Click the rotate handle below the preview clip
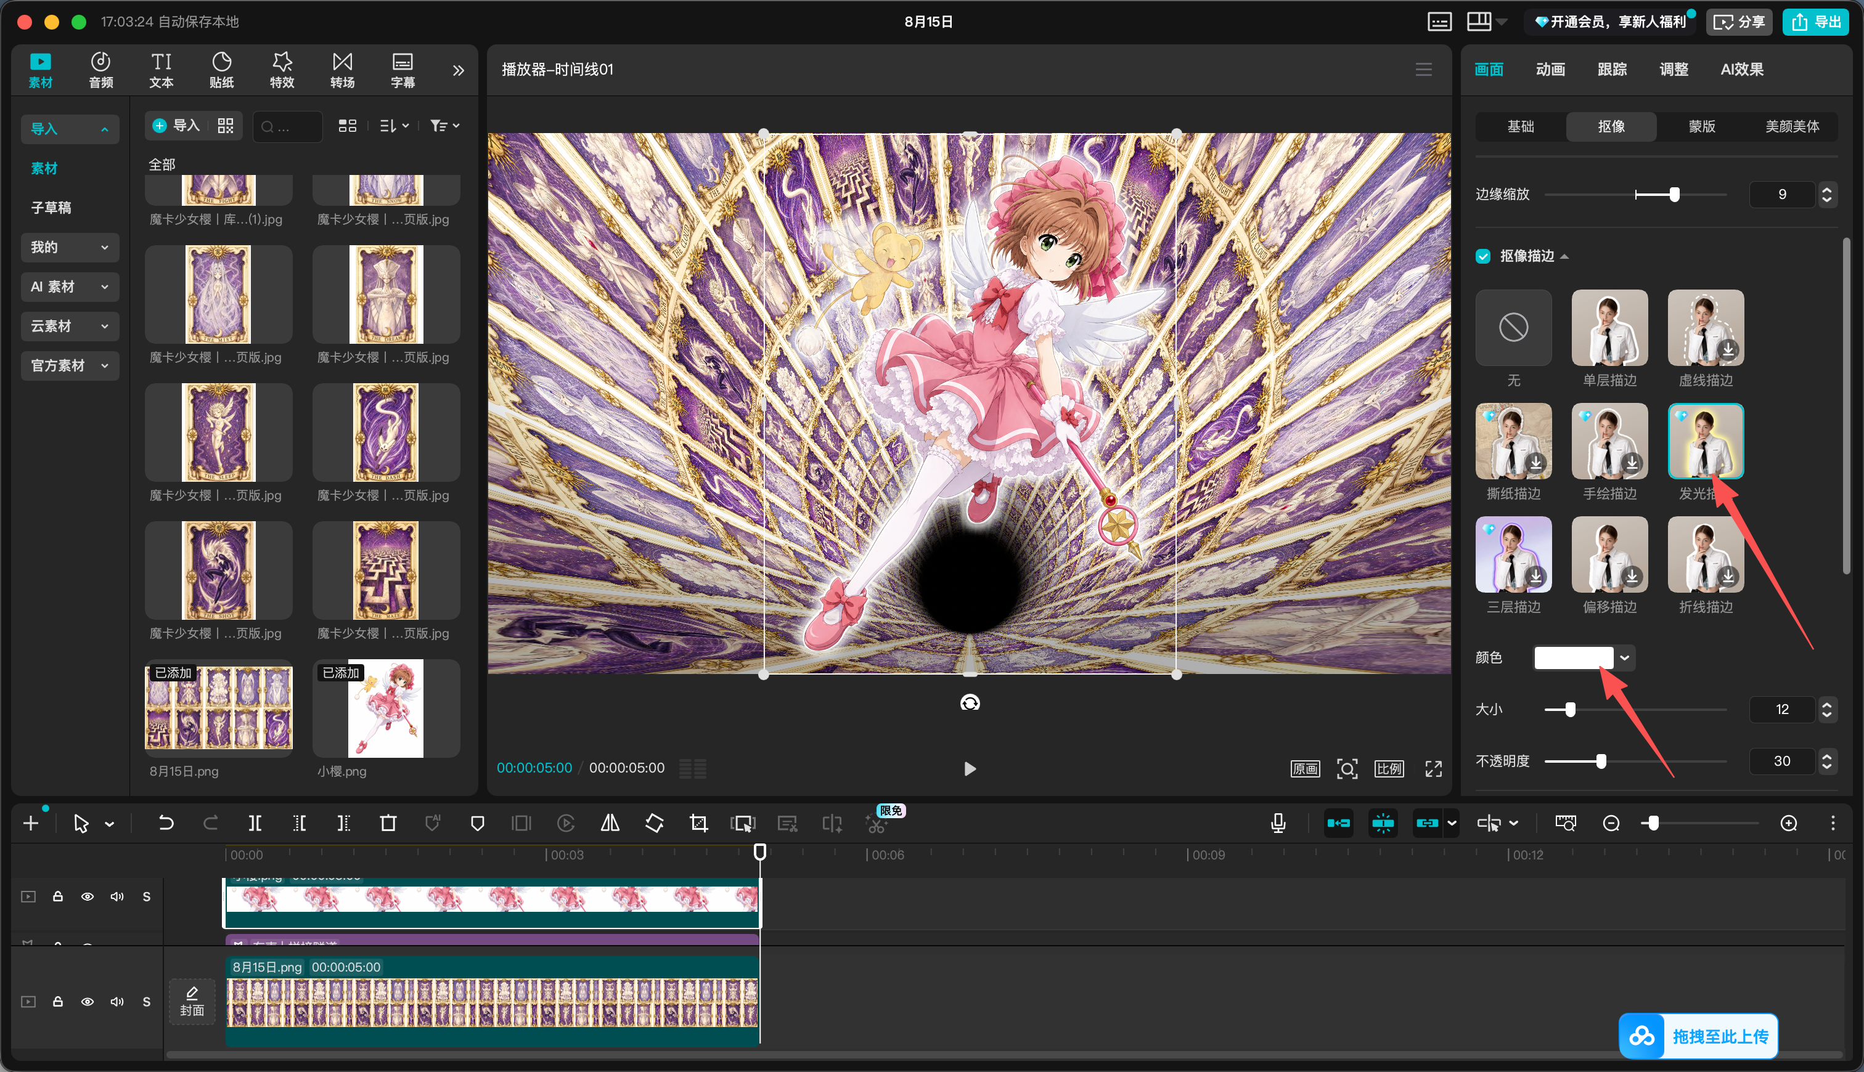 [x=970, y=702]
